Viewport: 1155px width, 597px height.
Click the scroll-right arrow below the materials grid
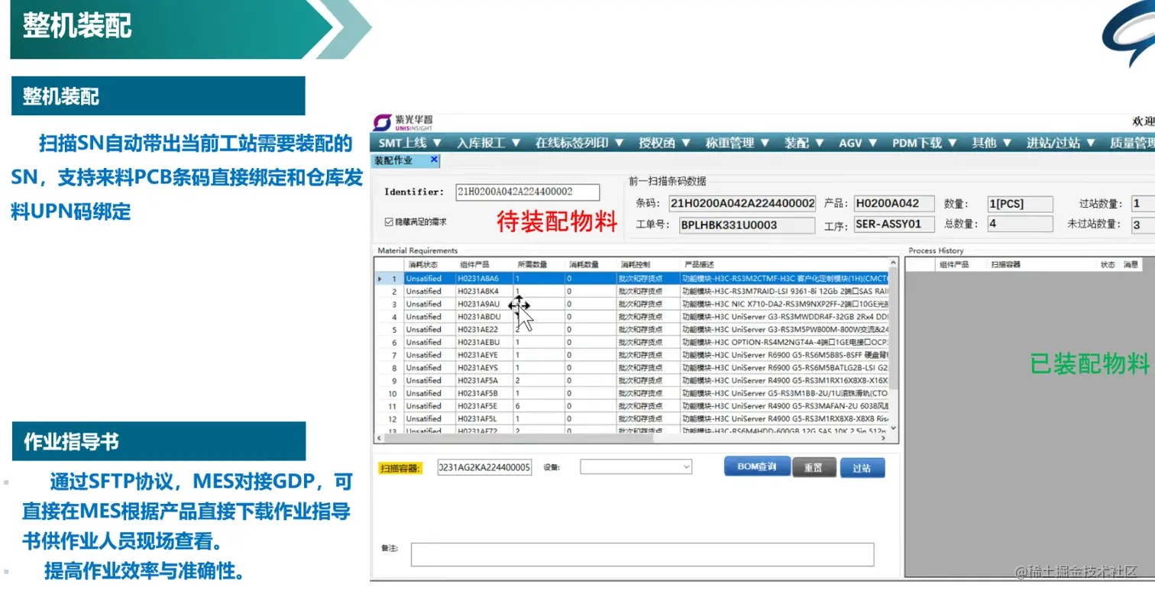pyautogui.click(x=885, y=439)
